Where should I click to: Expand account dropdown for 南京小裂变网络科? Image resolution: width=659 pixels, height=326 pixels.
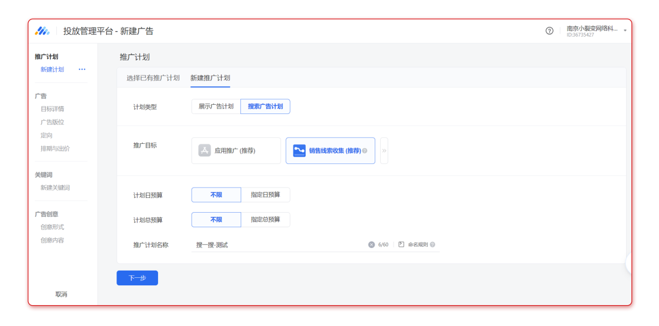click(625, 31)
